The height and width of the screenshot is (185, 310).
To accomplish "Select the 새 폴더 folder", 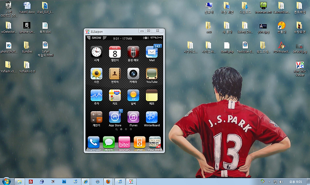I will tap(227, 27).
